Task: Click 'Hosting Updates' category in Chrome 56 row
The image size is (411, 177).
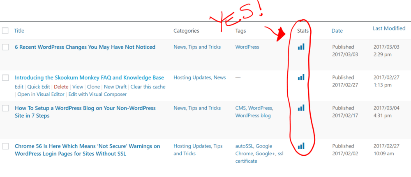Action: click(x=192, y=146)
